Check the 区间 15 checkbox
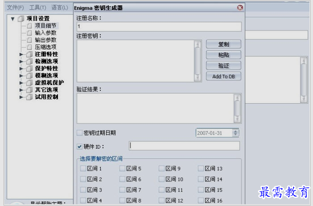The width and height of the screenshot is (313, 206). click(x=201, y=190)
